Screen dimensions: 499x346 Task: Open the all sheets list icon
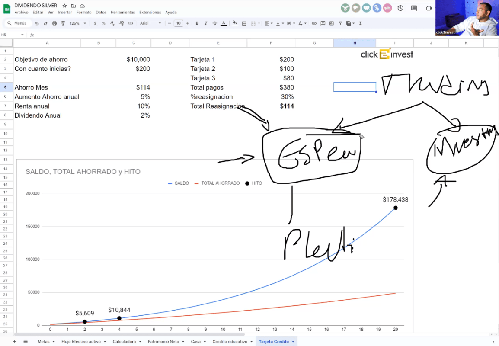26,341
